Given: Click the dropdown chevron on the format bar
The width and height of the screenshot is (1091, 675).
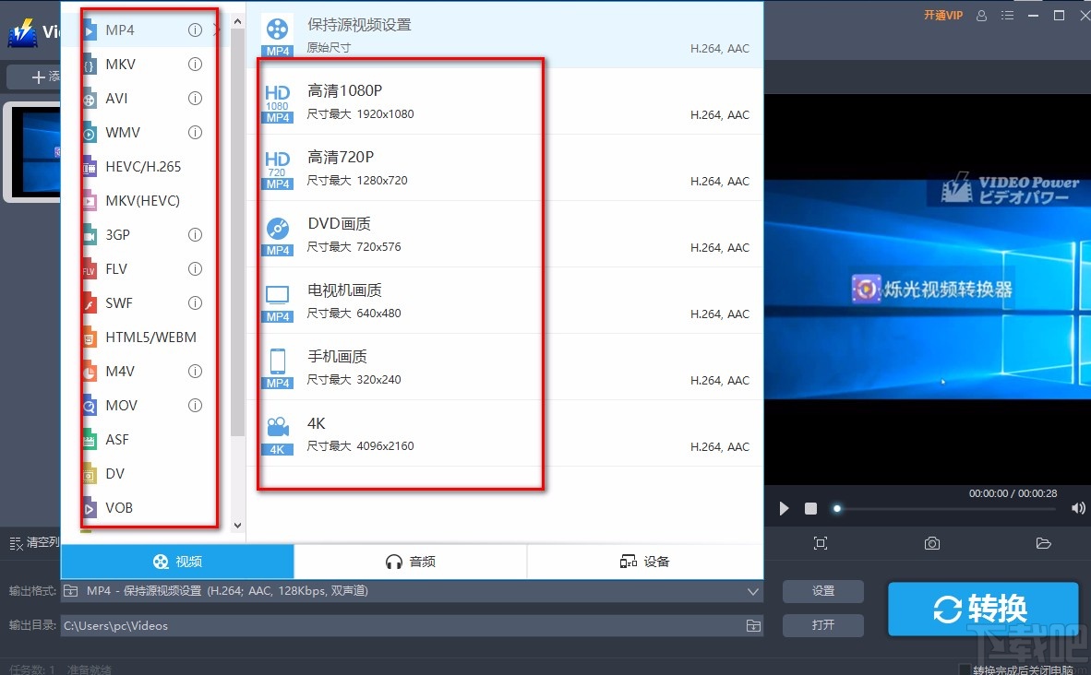Looking at the screenshot, I should [752, 591].
